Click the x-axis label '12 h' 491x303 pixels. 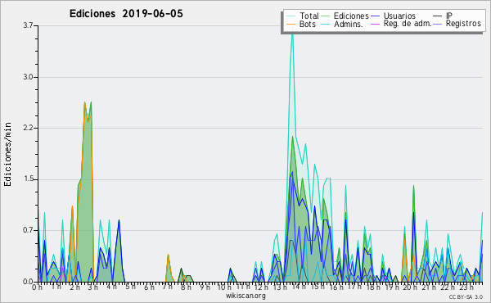click(261, 287)
